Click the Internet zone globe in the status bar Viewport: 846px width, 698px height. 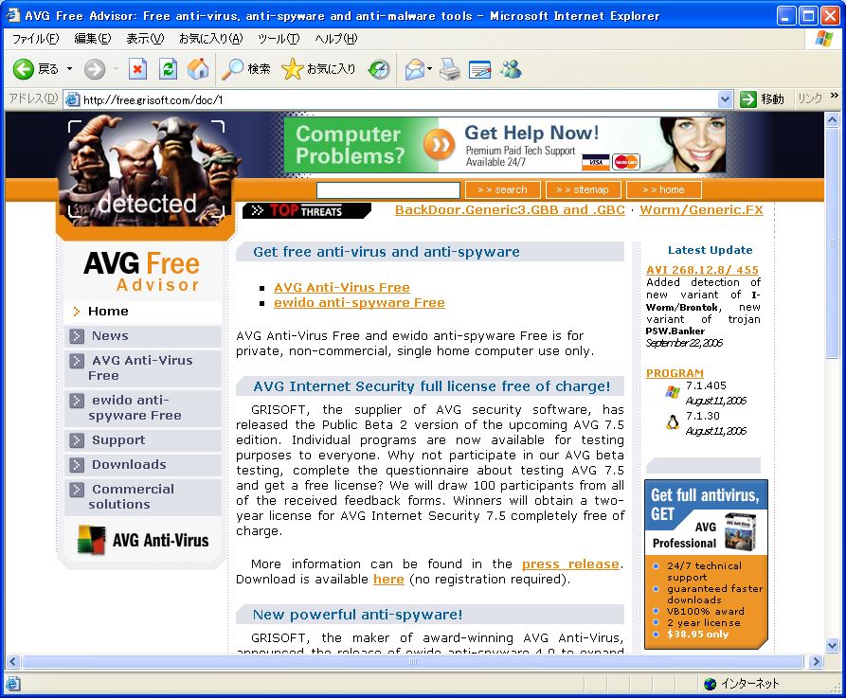(710, 684)
